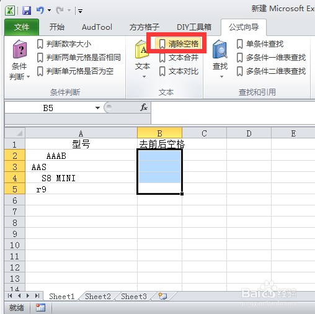
Task: Open the 文件 tab
Action: 22,27
